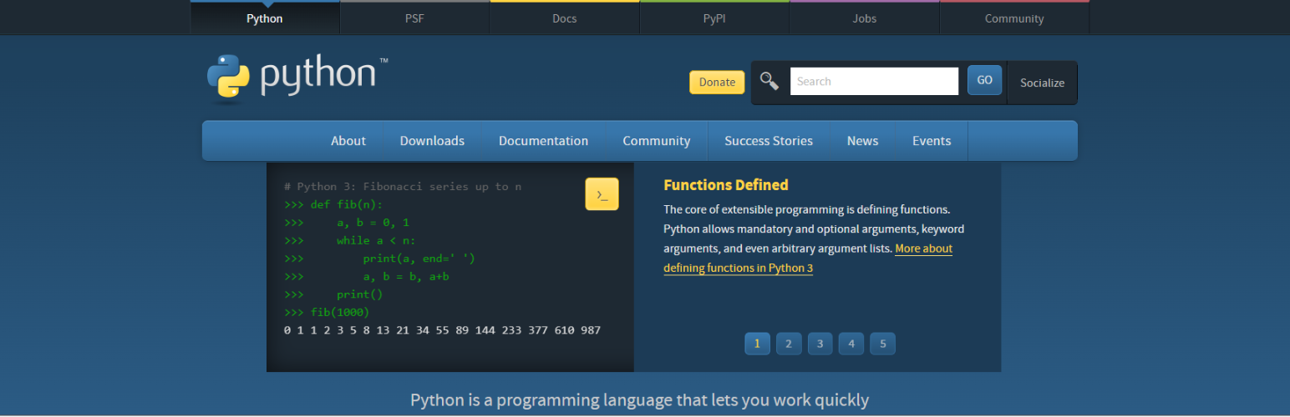The image size is (1290, 417).
Task: Switch to the PSF tab
Action: click(414, 18)
